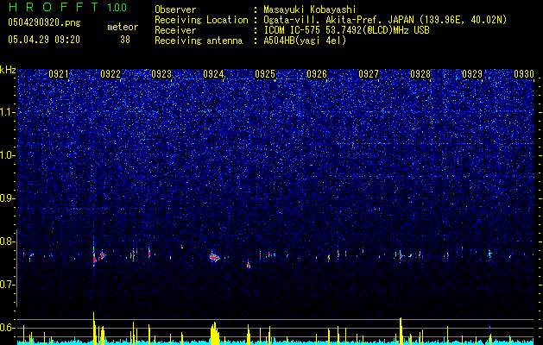Viewport: 543px width, 345px height.
Task: Click the 'meteor' label
Action: (x=123, y=27)
